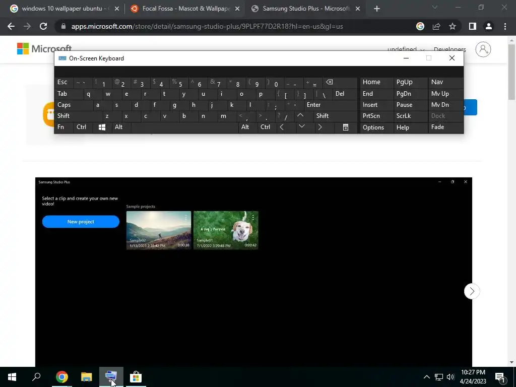Click the PrtScn key

tap(376, 116)
